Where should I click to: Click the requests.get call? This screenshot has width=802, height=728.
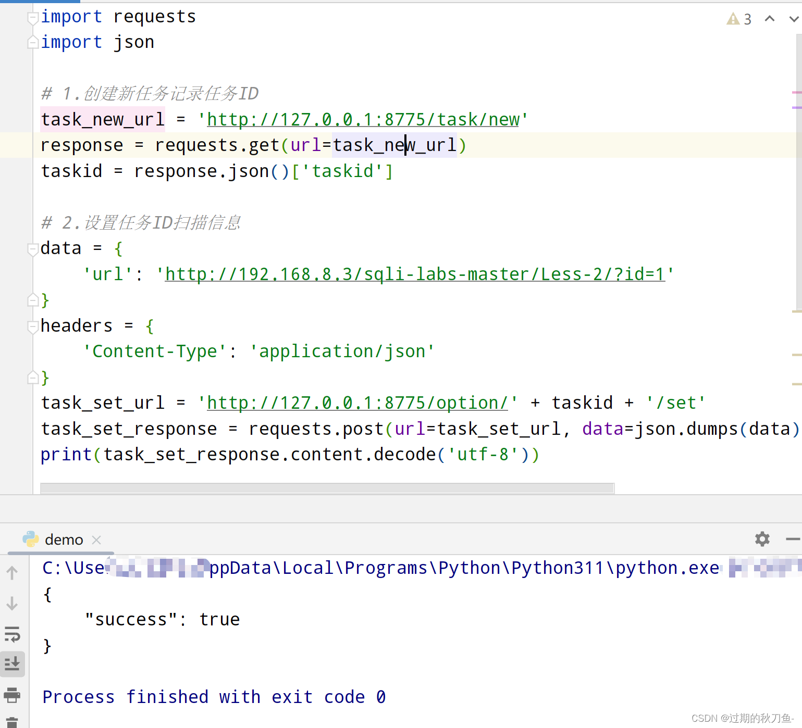[217, 145]
